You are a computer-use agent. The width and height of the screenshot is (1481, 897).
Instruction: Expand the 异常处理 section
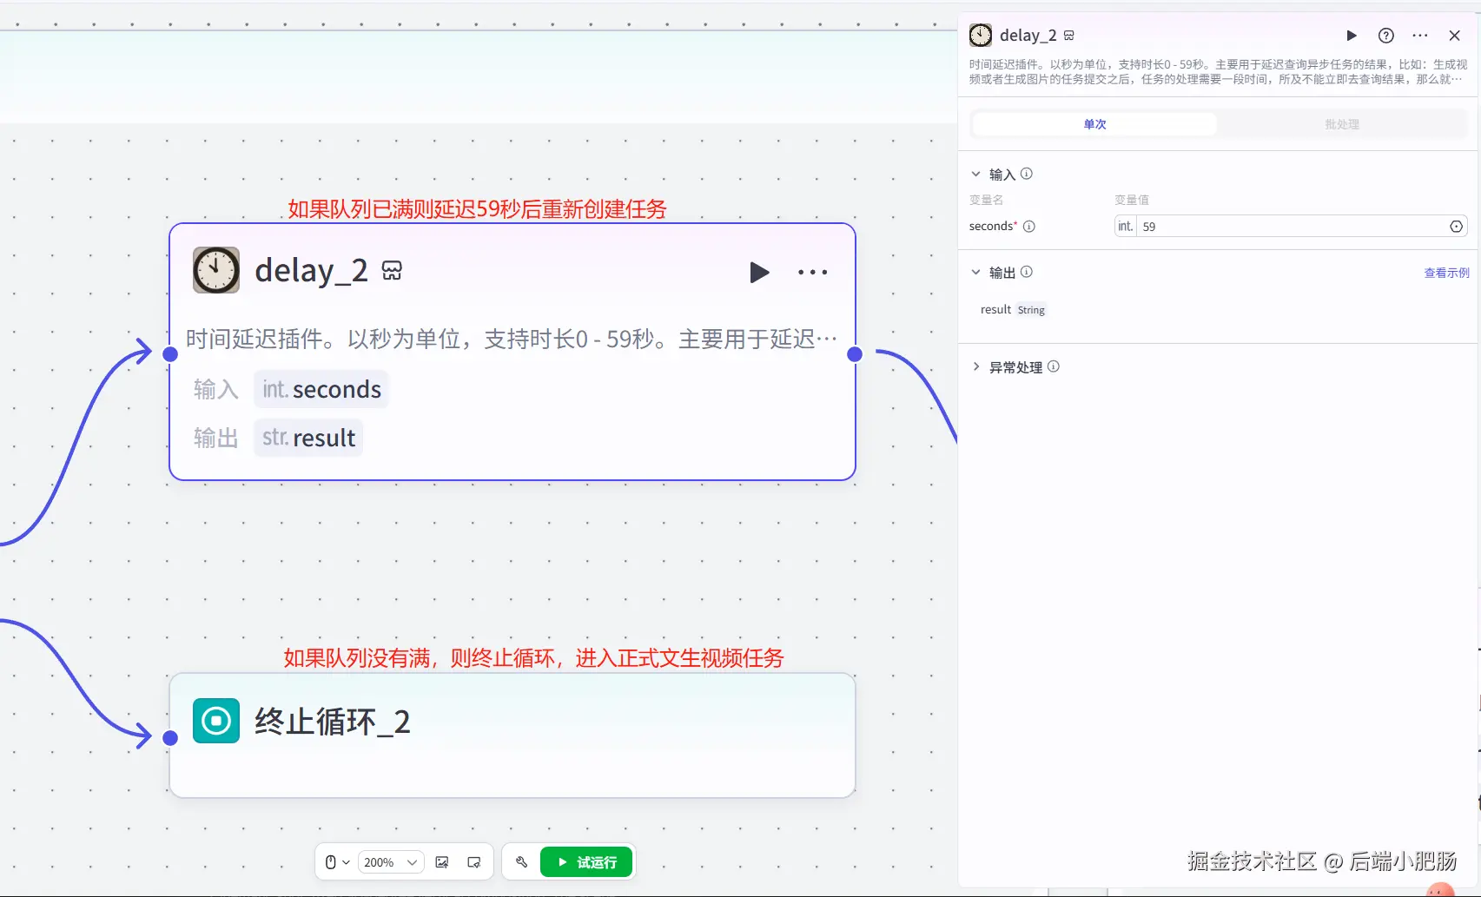975,366
